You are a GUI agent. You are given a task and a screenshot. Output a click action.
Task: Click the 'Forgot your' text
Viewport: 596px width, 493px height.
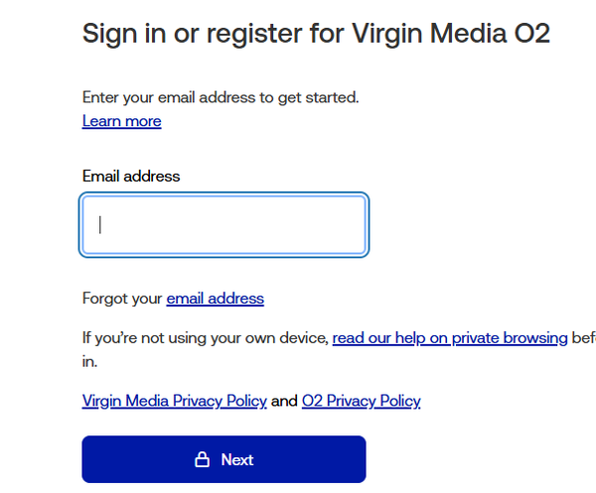click(x=121, y=298)
